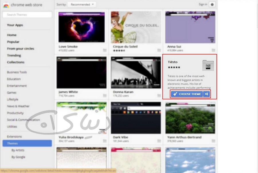The width and height of the screenshot is (258, 173).
Task: Select the Social & Communication category
Action: (24, 120)
